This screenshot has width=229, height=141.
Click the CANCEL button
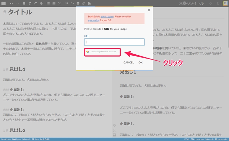(129, 62)
